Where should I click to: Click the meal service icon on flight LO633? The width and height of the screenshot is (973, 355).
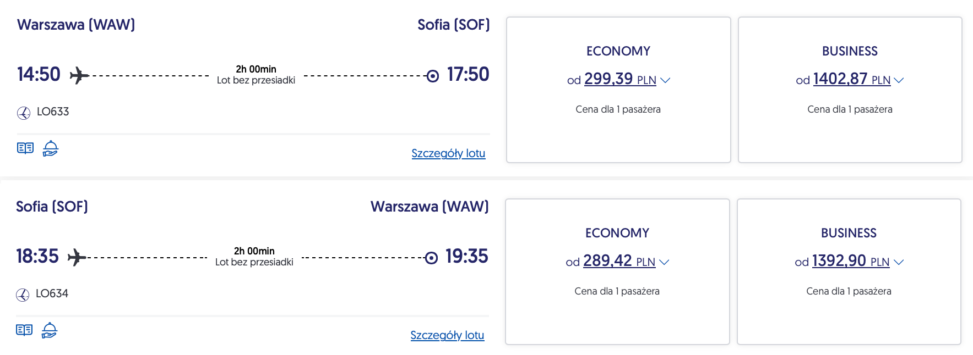51,148
